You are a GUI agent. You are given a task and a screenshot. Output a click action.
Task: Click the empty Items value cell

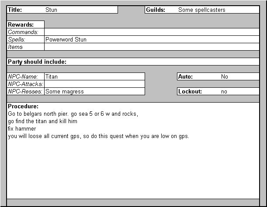click(x=152, y=47)
